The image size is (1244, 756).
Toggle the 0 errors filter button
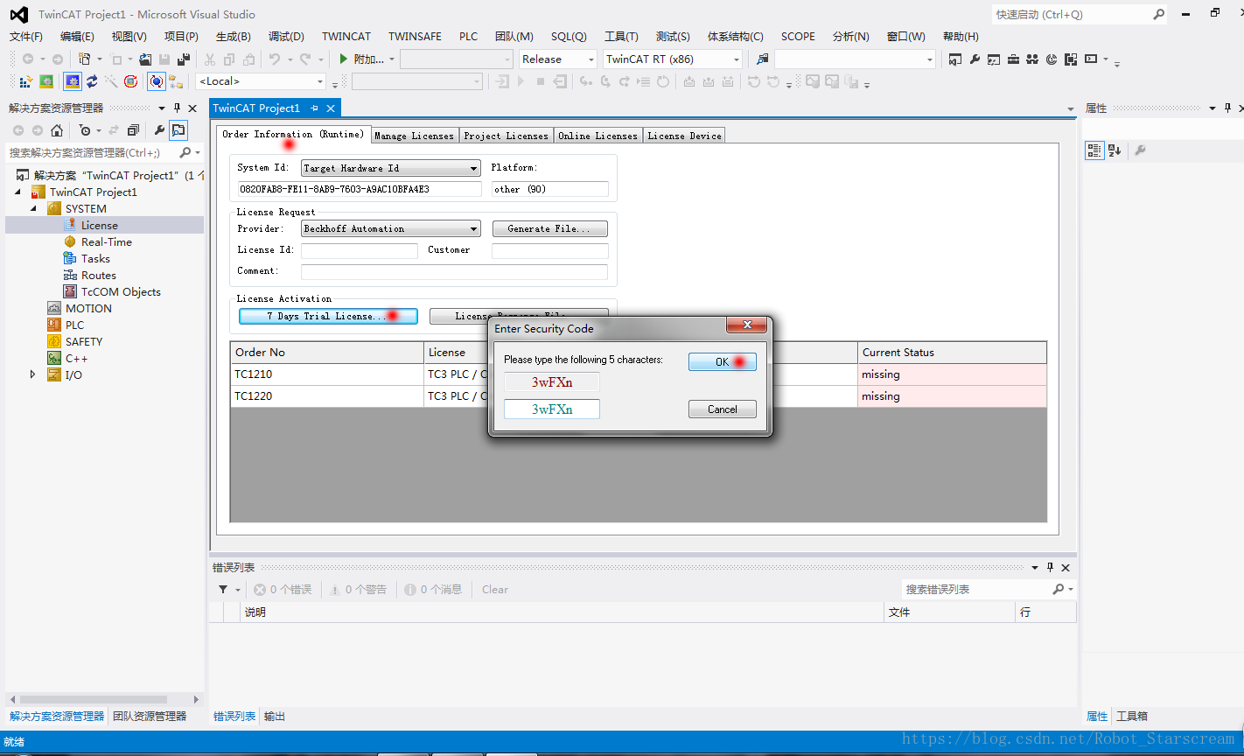[283, 590]
